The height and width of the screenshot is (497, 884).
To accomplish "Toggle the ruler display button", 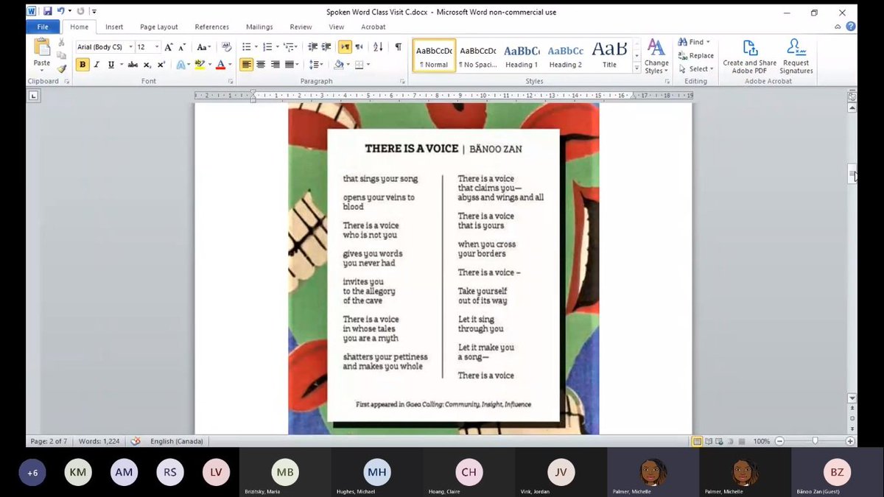I will coord(852,96).
